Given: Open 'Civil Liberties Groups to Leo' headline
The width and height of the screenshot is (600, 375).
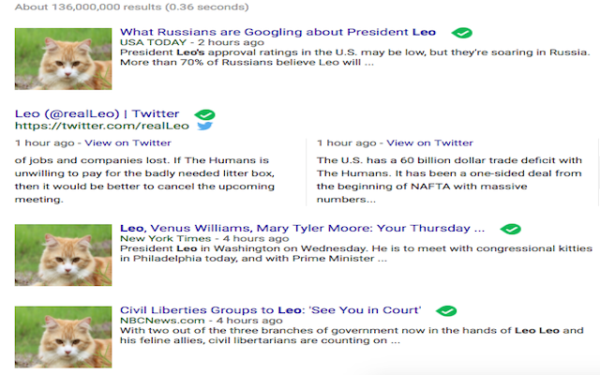Looking at the screenshot, I should click(271, 310).
